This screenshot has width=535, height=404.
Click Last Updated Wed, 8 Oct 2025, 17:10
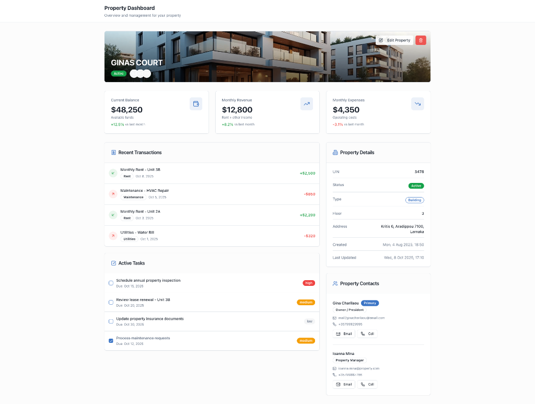click(x=404, y=258)
